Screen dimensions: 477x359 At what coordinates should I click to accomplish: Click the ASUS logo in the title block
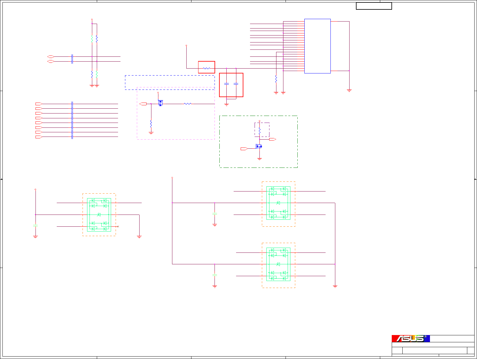click(x=411, y=338)
